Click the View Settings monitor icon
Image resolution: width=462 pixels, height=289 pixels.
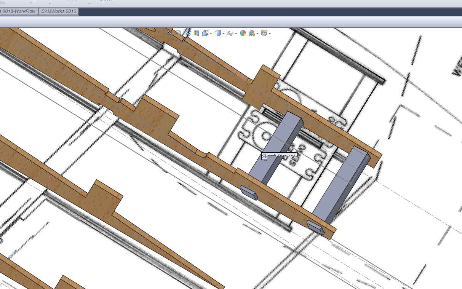click(x=264, y=33)
